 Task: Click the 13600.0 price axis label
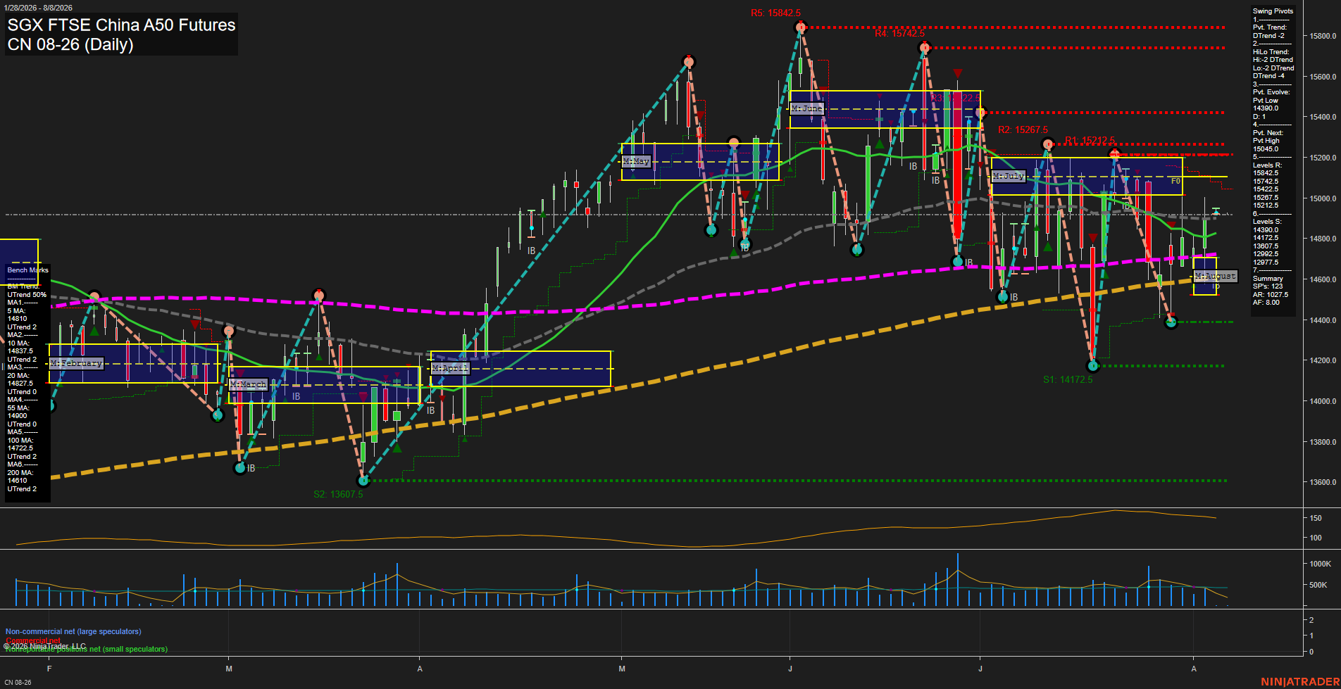click(x=1323, y=482)
